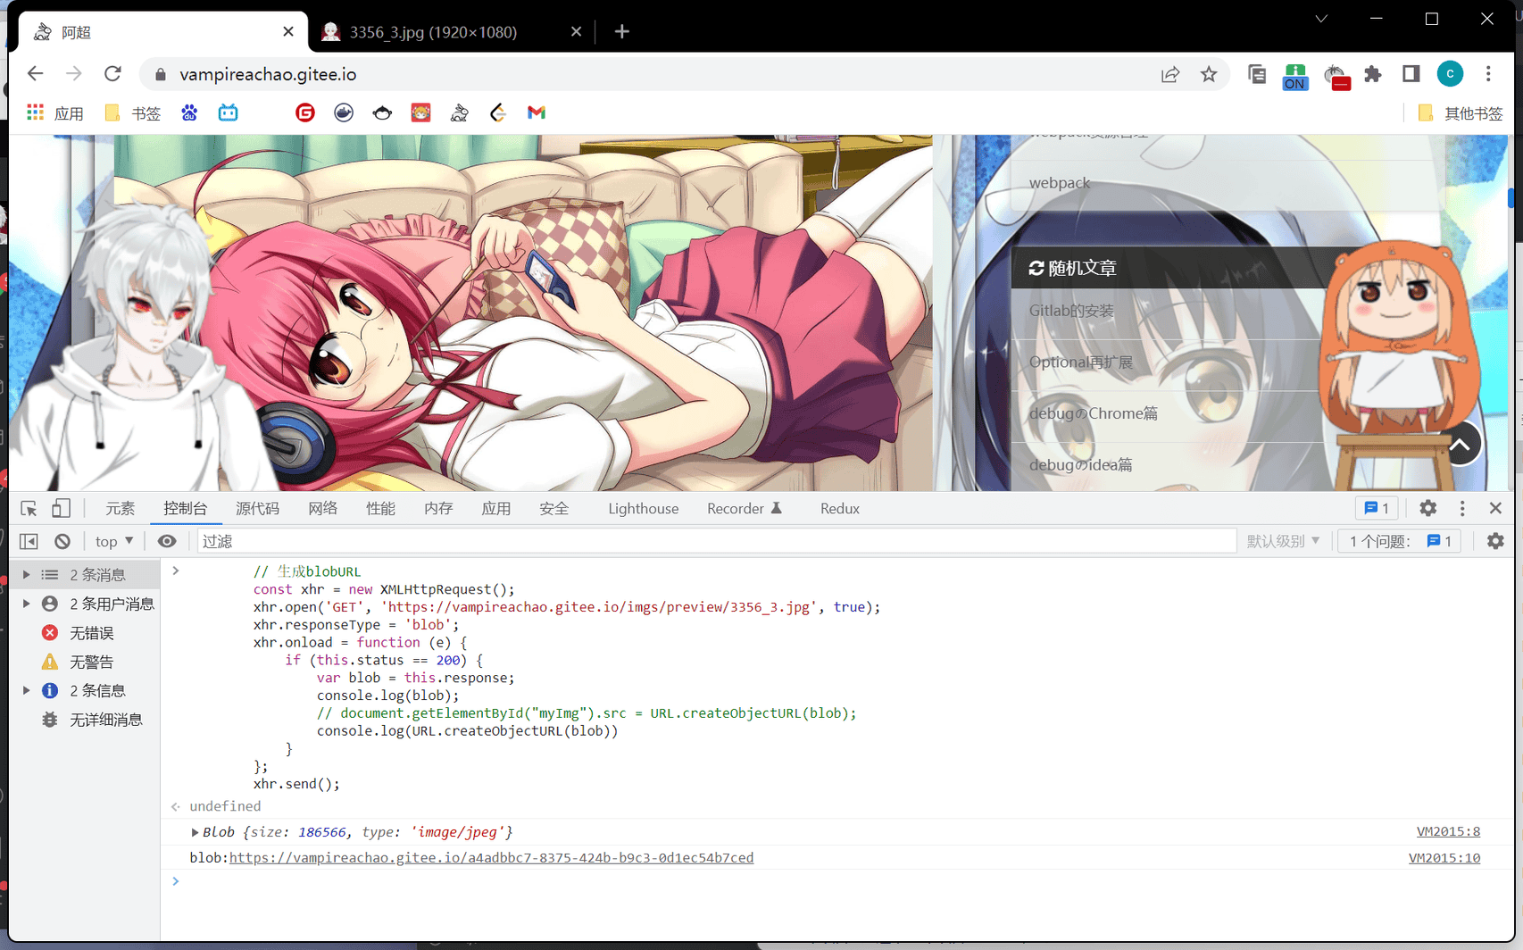Click the 过滤 filter input field
Screen dimensions: 1523x950
point(714,541)
